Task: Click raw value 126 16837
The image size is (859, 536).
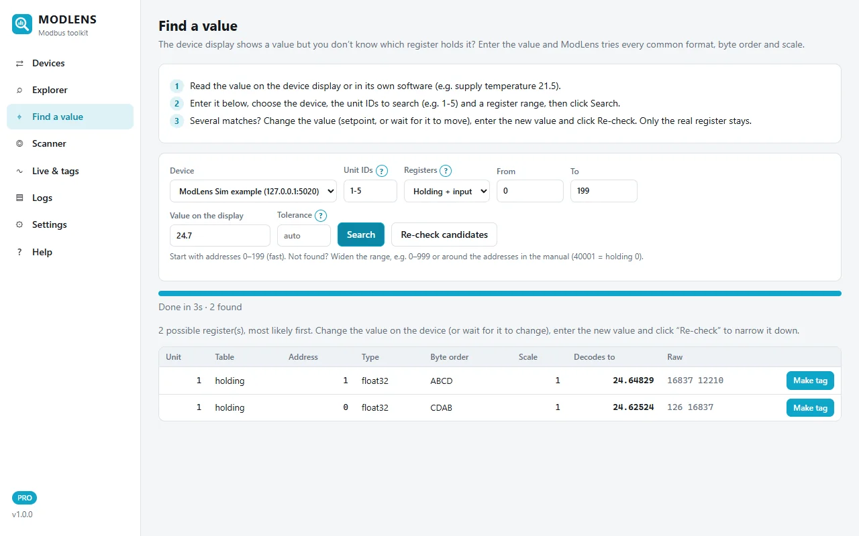Action: coord(690,407)
